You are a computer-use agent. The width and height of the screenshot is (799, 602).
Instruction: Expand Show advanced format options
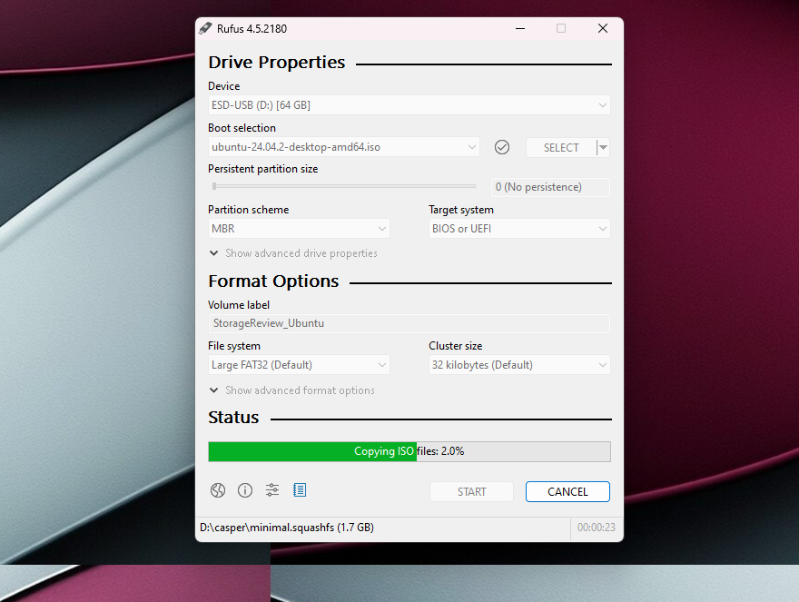click(x=292, y=390)
